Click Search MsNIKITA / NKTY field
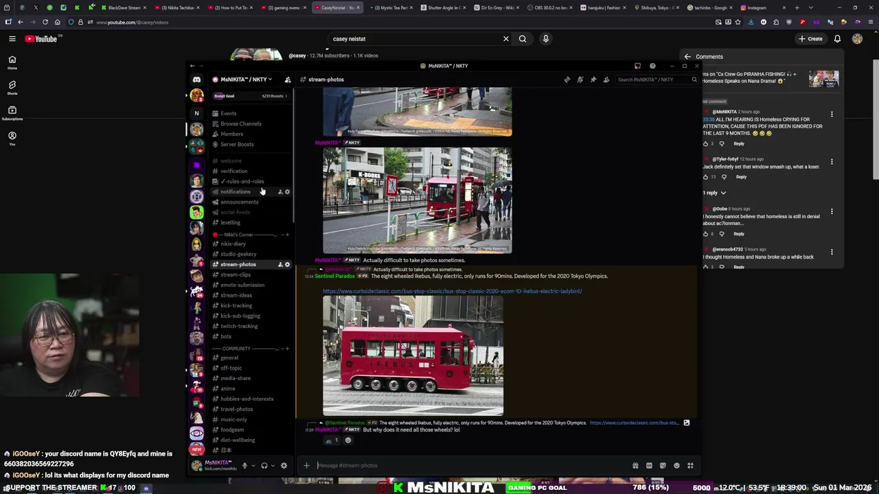This screenshot has height=494, width=879. 657,80
